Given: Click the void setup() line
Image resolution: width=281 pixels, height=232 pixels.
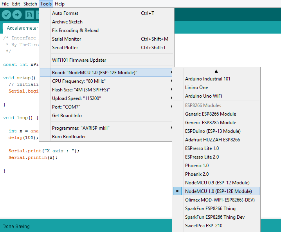Looking at the screenshot, I should coord(19,78).
